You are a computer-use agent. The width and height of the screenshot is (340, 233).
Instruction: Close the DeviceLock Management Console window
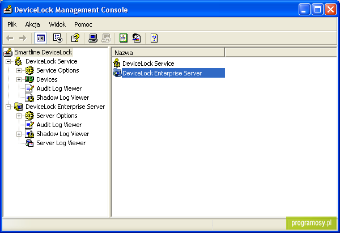pyautogui.click(x=330, y=10)
